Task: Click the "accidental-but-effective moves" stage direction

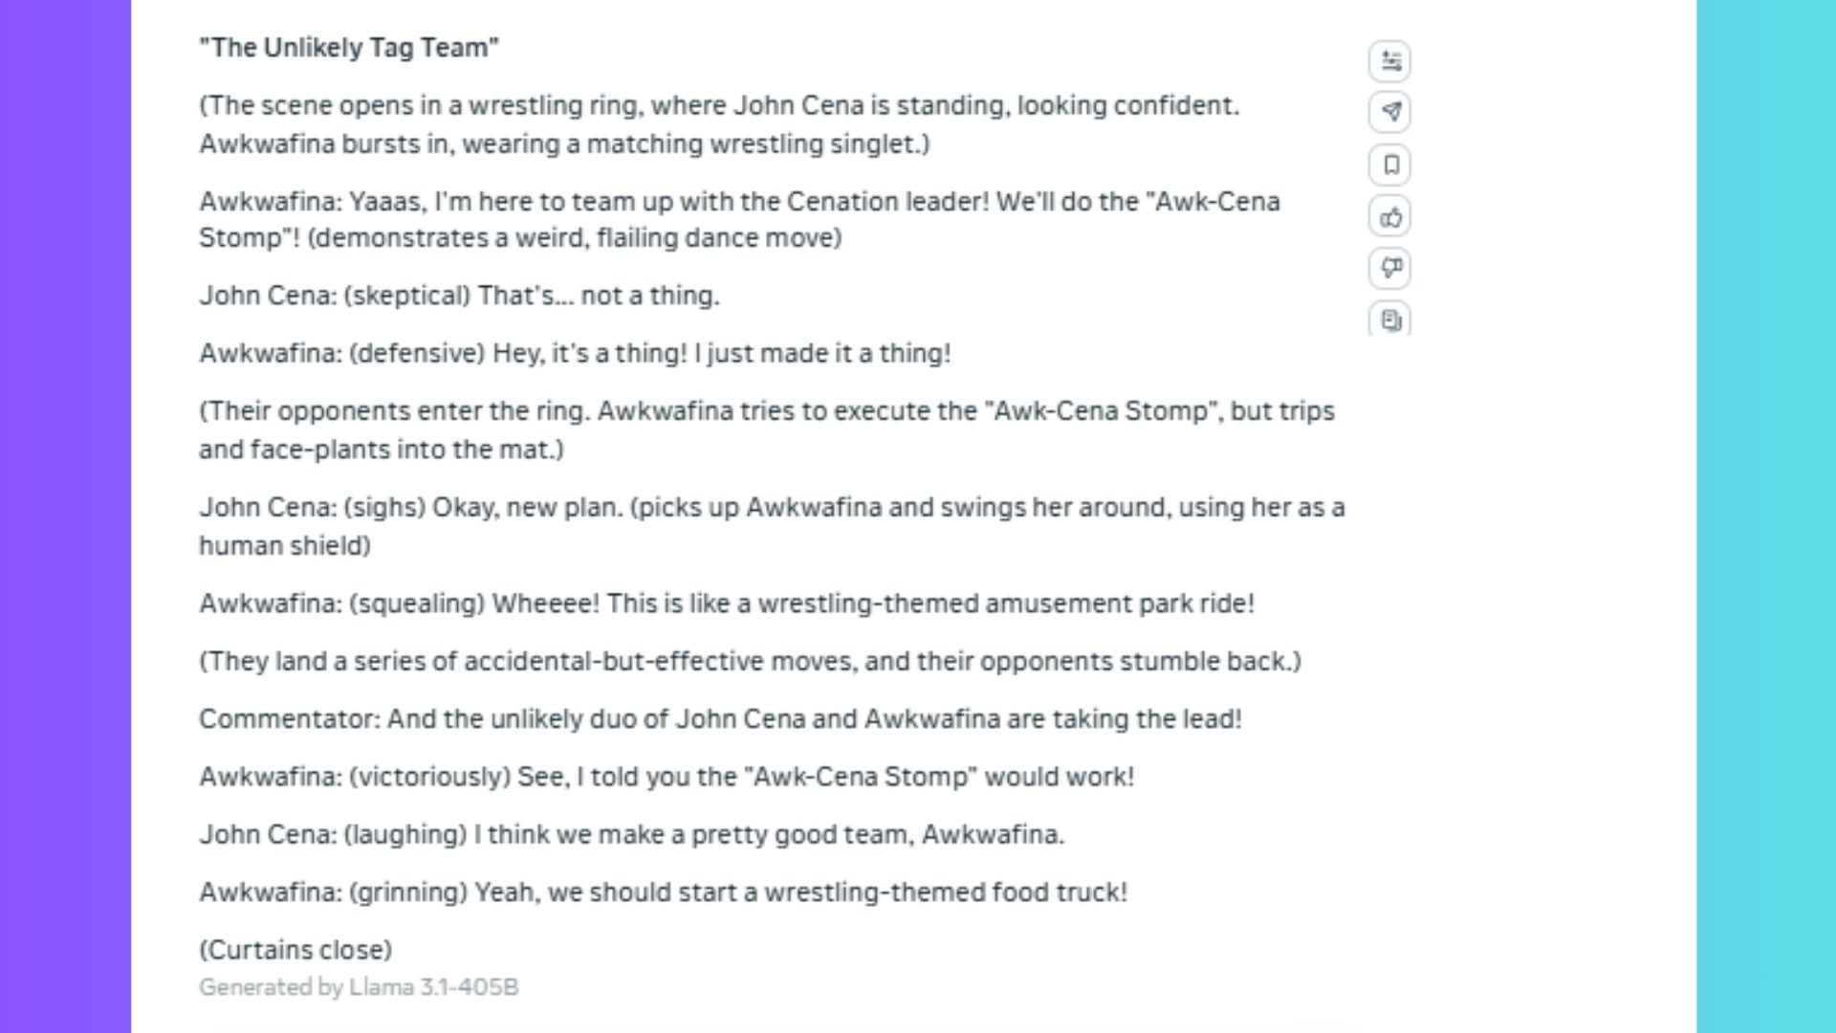Action: 750,662
